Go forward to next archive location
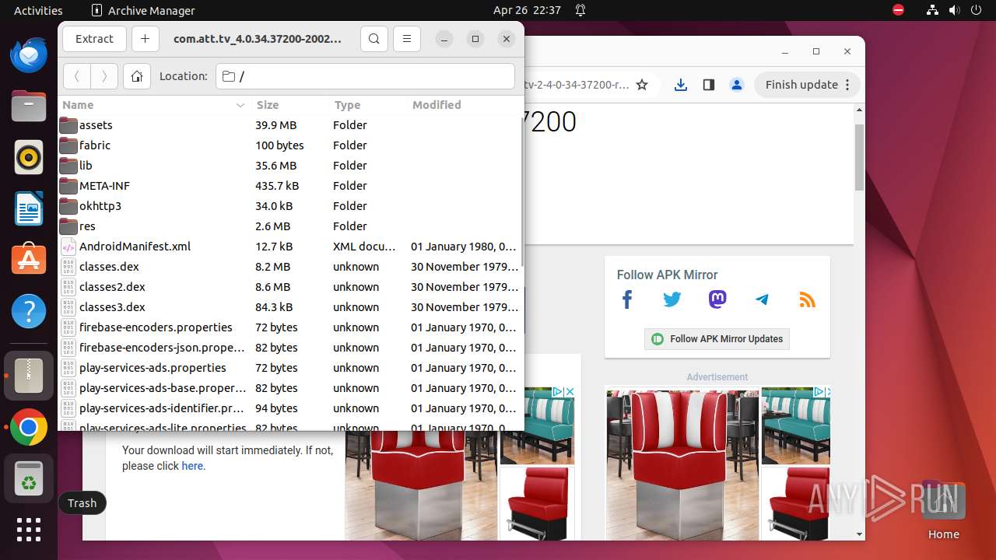The image size is (996, 560). (x=104, y=76)
